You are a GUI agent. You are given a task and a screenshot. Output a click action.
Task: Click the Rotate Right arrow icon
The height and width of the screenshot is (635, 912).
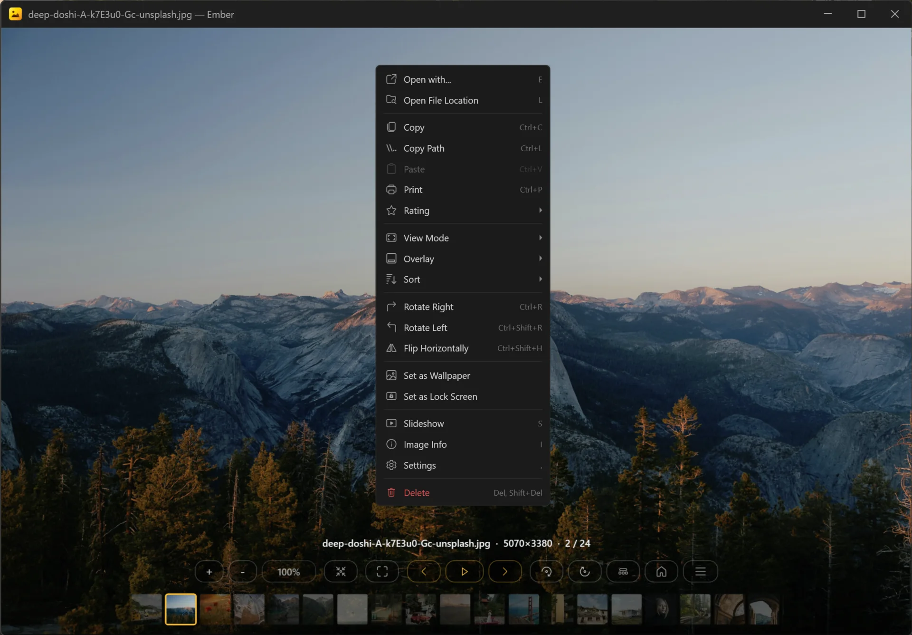pyautogui.click(x=391, y=307)
